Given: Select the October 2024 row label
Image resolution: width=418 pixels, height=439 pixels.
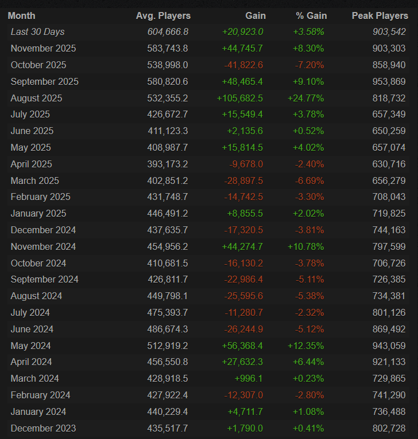Looking at the screenshot, I should (x=38, y=263).
